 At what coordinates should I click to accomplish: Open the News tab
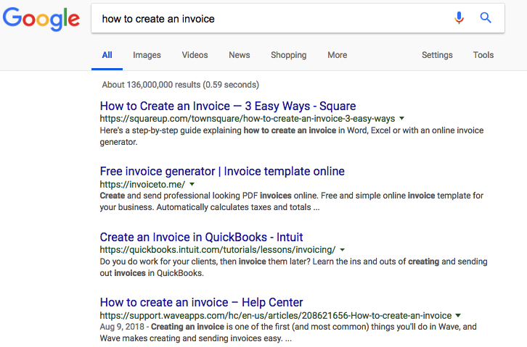(240, 55)
